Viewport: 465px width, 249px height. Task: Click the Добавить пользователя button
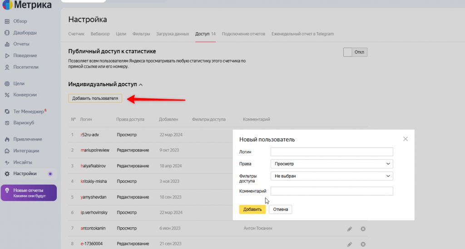coord(95,98)
